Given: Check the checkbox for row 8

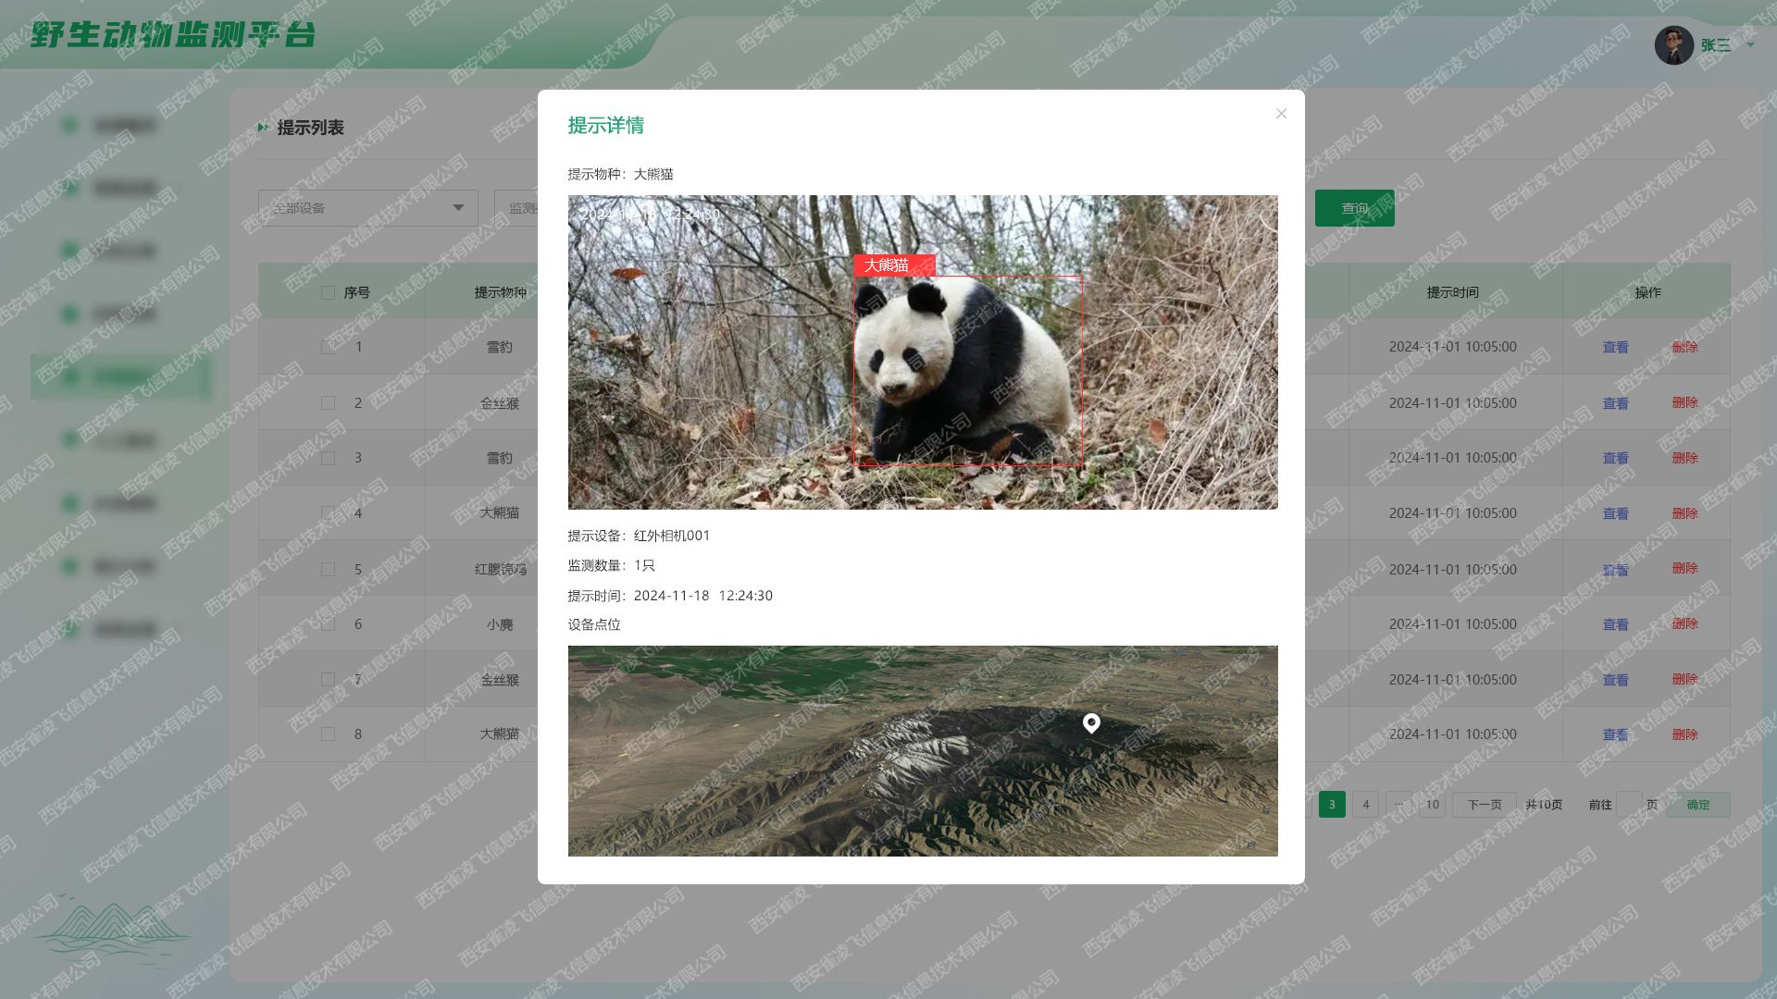Looking at the screenshot, I should [x=328, y=734].
